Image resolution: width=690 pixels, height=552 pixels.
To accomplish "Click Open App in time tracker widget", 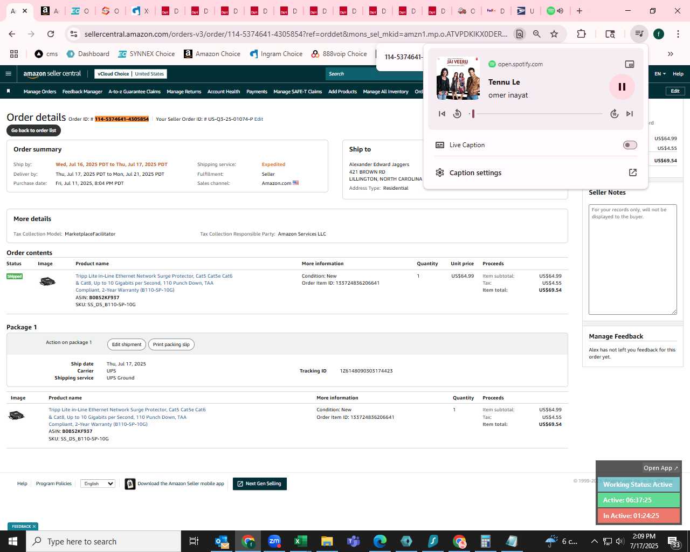I will (x=661, y=468).
